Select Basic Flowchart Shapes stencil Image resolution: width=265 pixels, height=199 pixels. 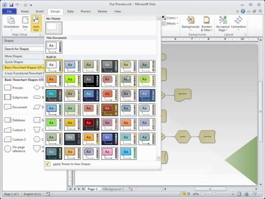coord(23,68)
